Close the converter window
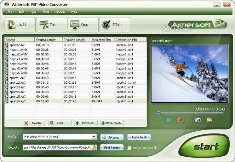 227,5
